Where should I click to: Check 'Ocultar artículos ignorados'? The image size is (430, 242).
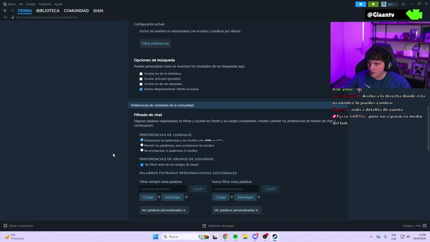(x=141, y=79)
